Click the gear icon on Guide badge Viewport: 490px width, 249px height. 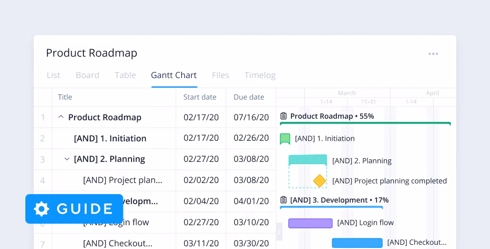coord(42,209)
